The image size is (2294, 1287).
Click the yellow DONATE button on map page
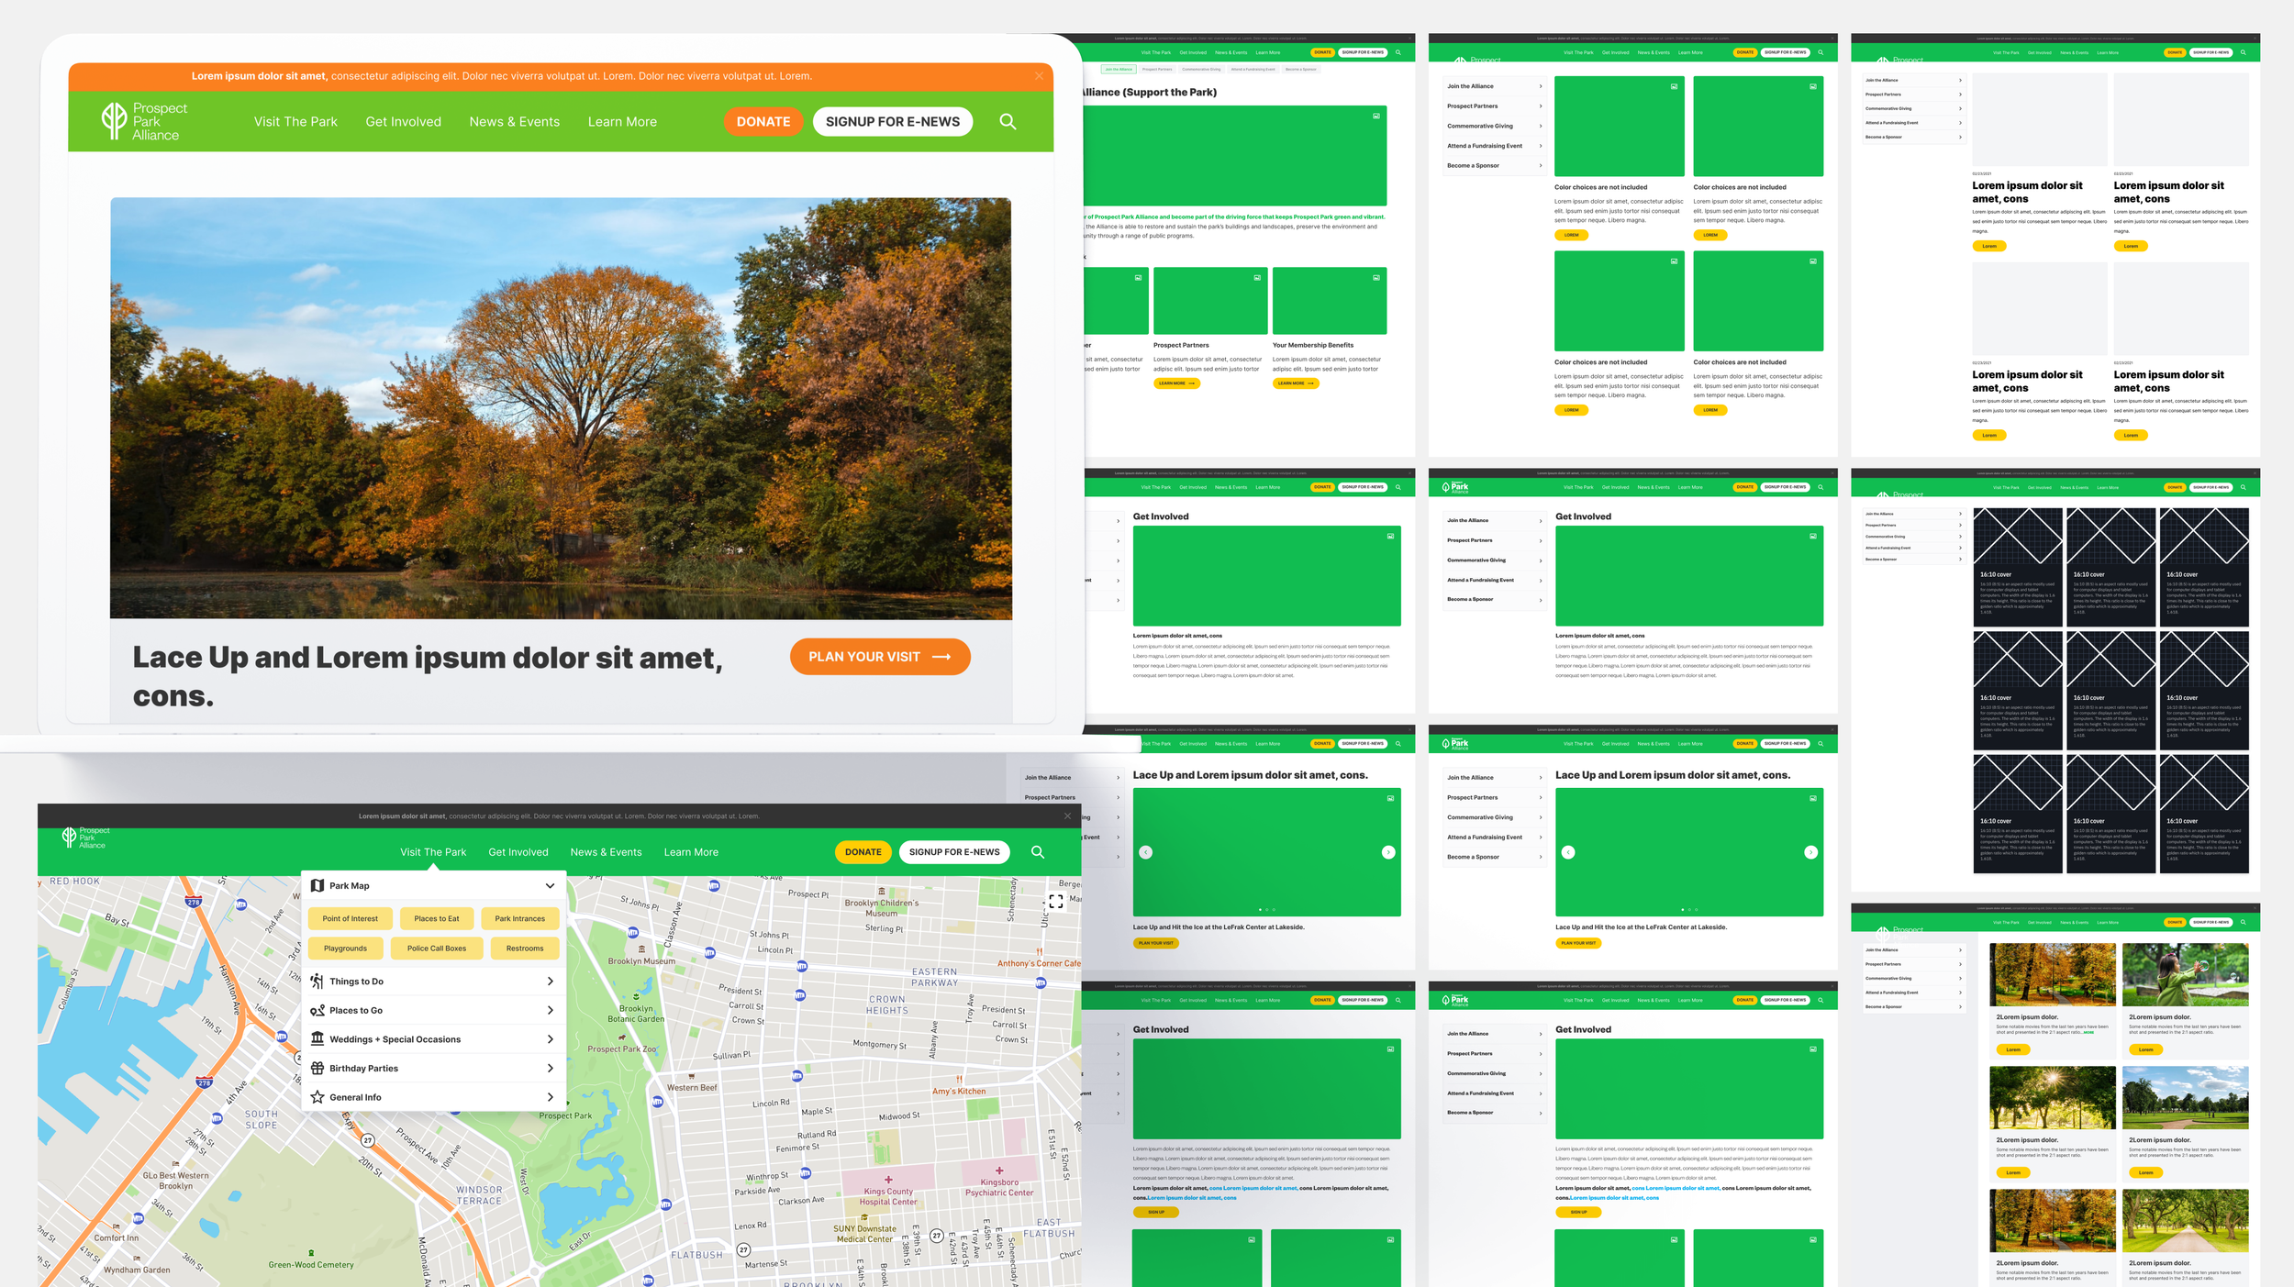pyautogui.click(x=863, y=852)
